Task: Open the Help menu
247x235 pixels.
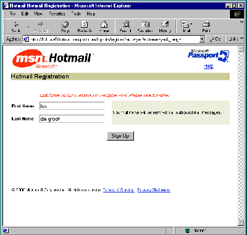Action: [91, 14]
